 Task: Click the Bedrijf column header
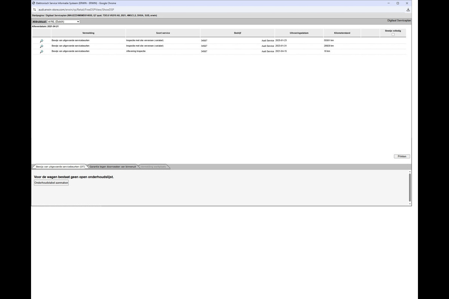[x=237, y=33]
